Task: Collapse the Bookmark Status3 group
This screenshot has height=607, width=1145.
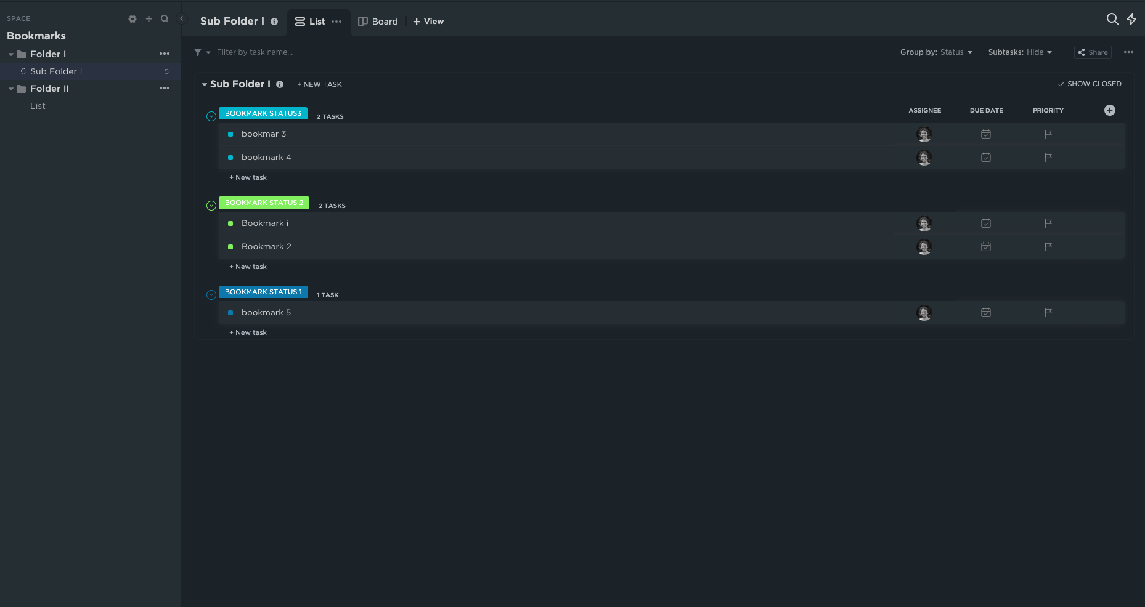Action: tap(211, 116)
